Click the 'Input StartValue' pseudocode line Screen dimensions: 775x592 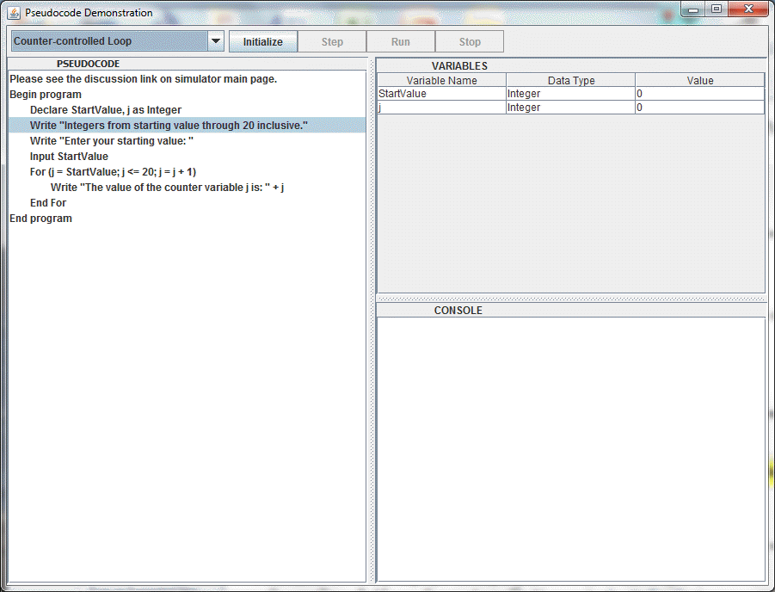(69, 157)
